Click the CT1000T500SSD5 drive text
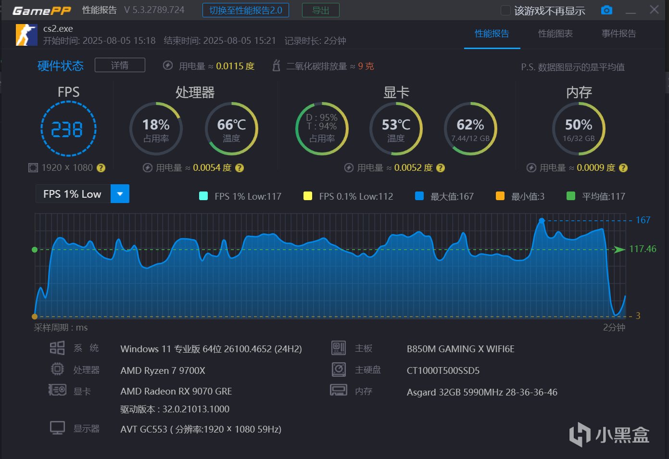The image size is (669, 459). point(443,370)
